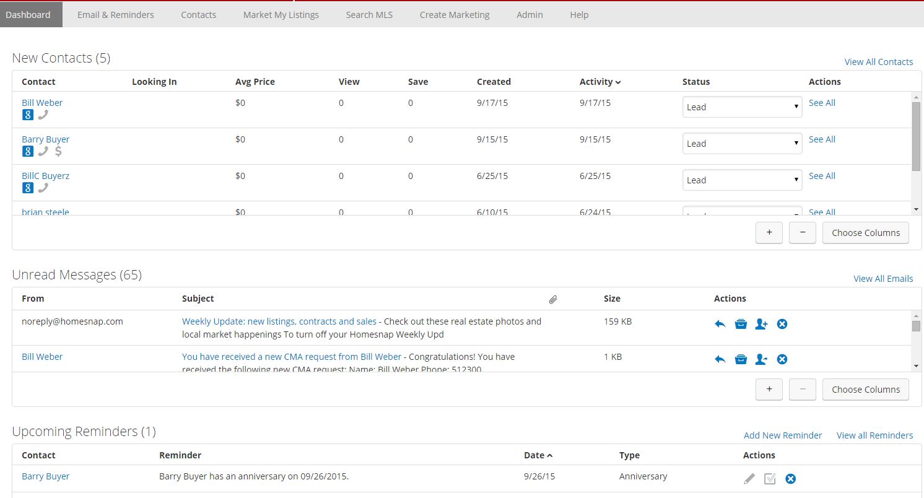Click the phone icon under BillC Buyerz
Image resolution: width=924 pixels, height=498 pixels.
point(43,188)
